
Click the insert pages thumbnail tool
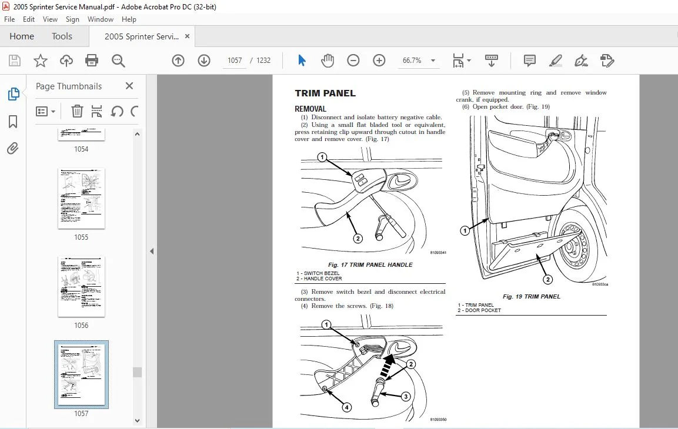97,112
